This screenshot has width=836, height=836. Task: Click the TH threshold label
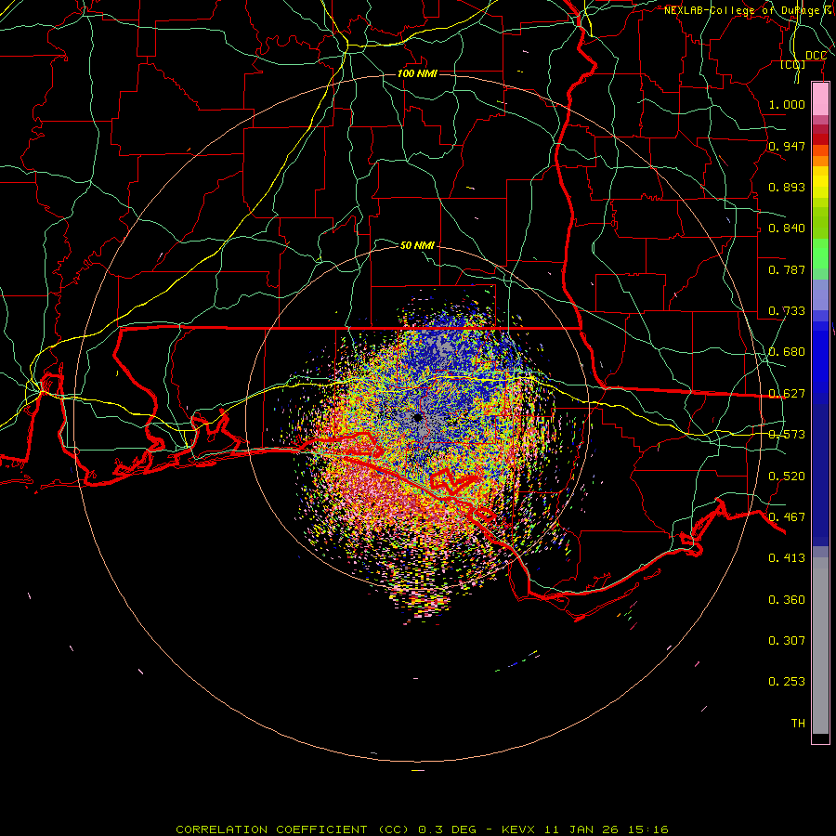[798, 724]
